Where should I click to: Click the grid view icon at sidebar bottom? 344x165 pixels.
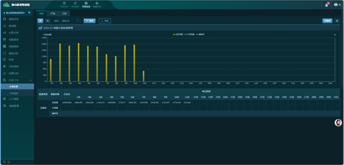4,162
